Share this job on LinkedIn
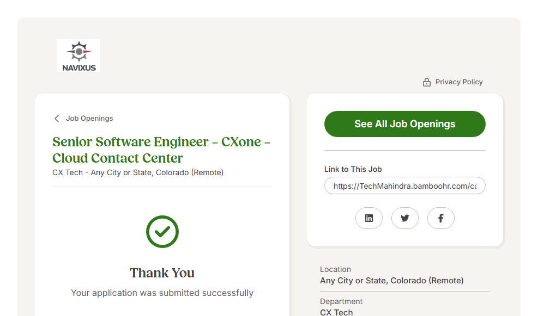538x316 pixels. [369, 218]
